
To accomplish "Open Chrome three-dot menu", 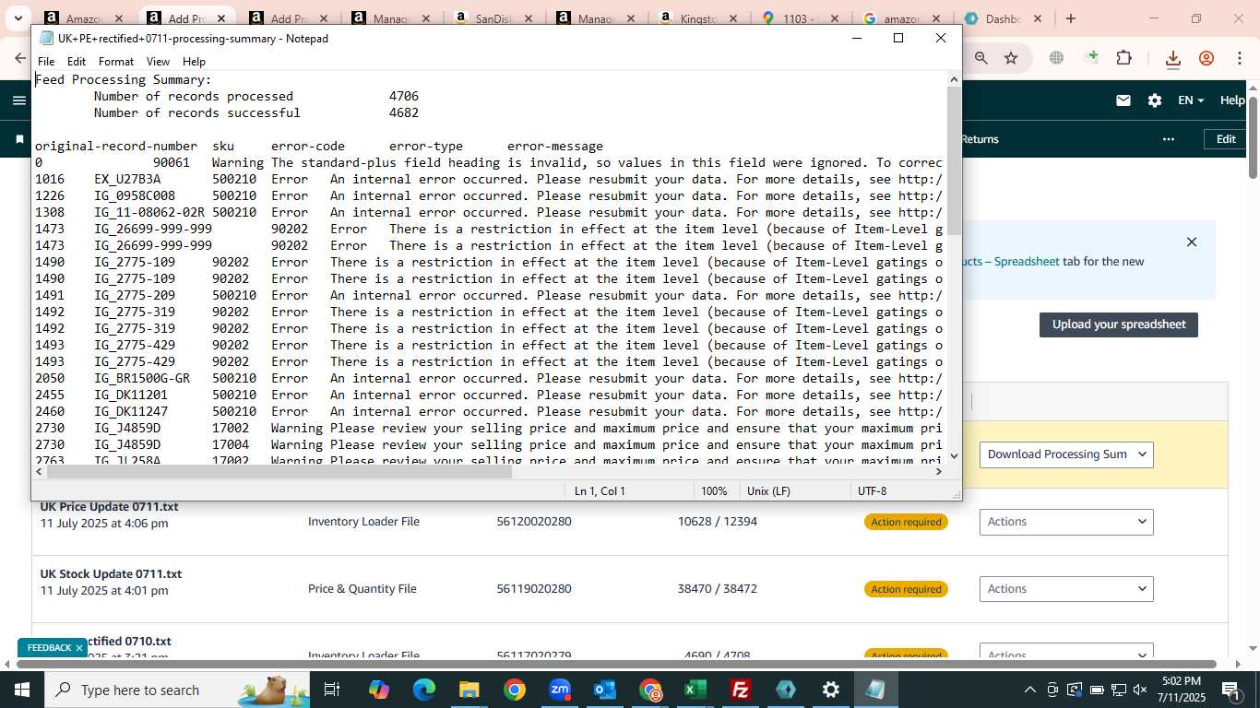I will coord(1239,58).
